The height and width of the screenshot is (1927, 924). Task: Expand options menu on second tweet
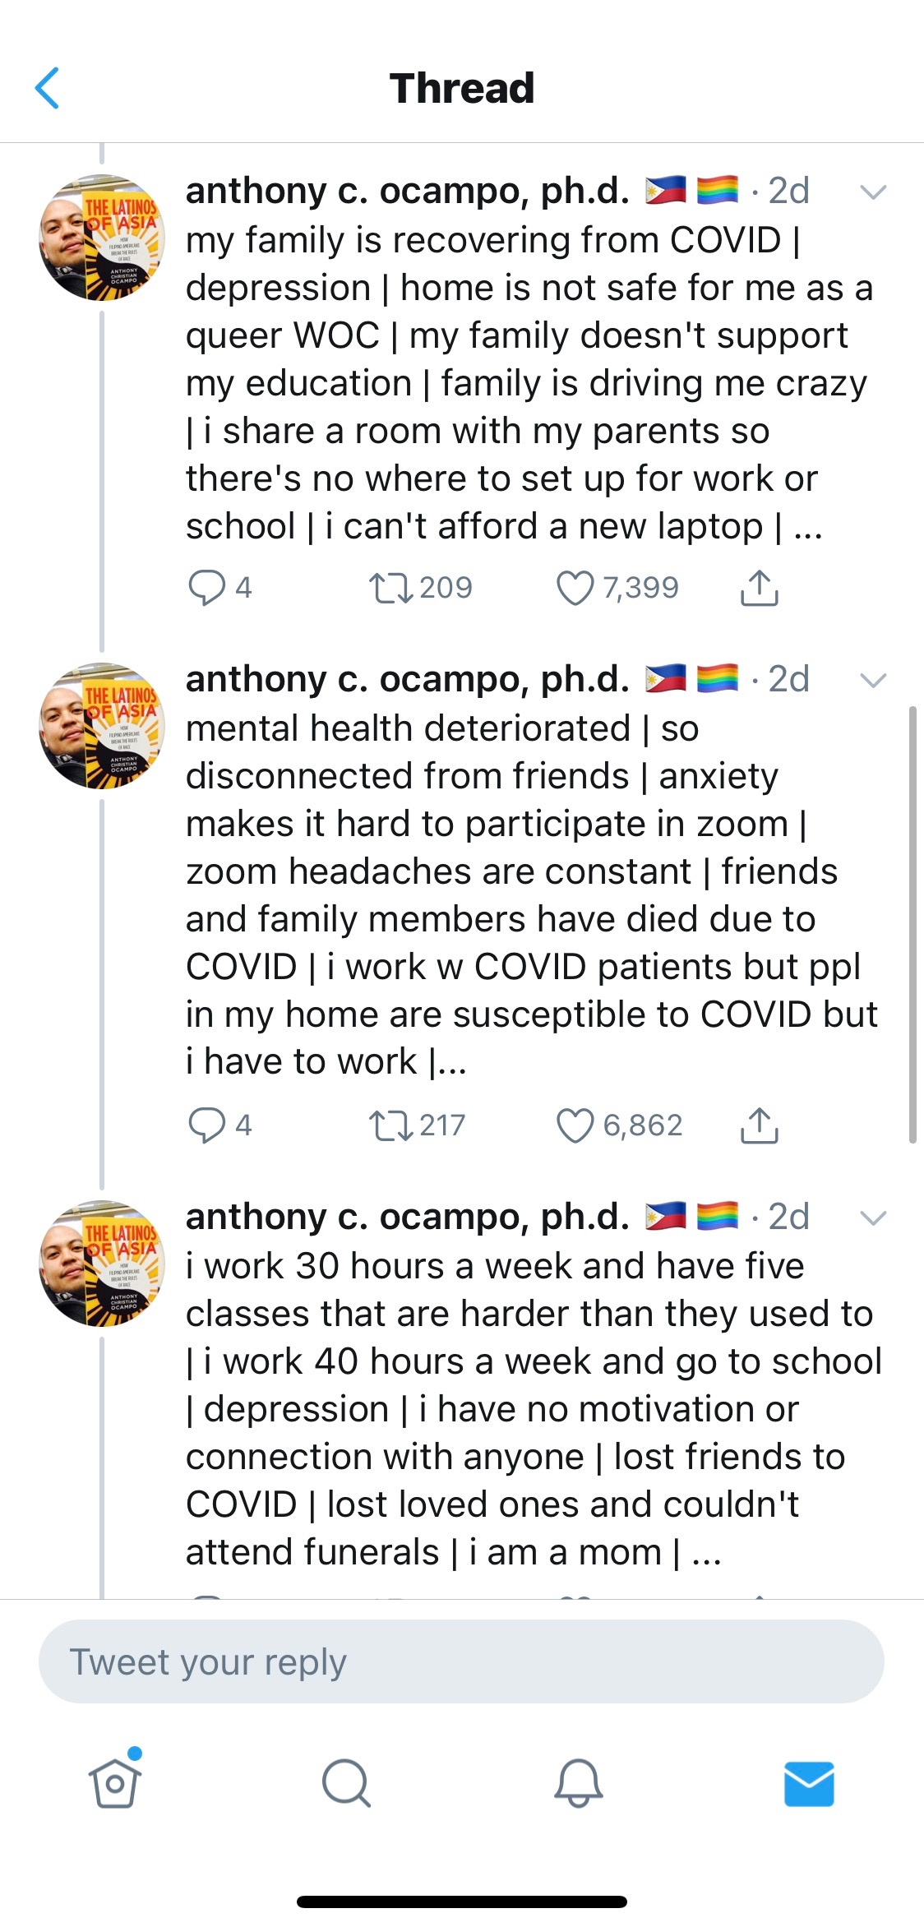point(872,680)
